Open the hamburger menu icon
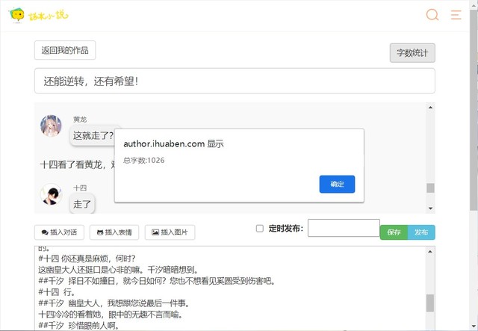Screen dimensions: 478x331 [x=456, y=15]
